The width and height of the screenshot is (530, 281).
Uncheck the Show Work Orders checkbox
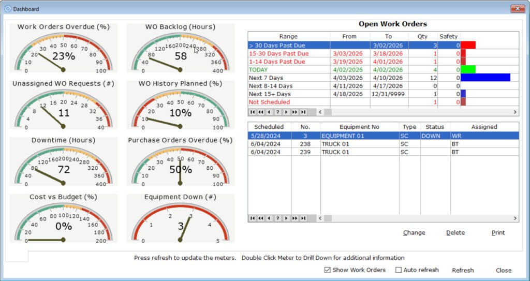(x=327, y=270)
